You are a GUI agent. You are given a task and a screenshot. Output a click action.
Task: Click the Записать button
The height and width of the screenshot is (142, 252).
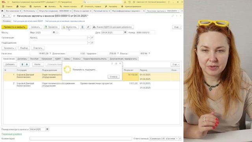pyautogui.click(x=35, y=27)
